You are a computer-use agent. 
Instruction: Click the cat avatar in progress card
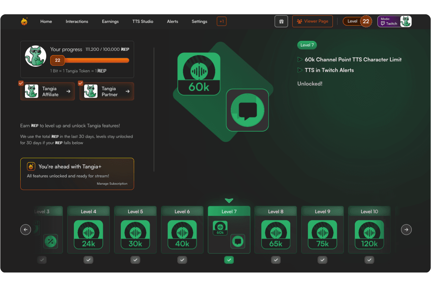[x=36, y=56]
